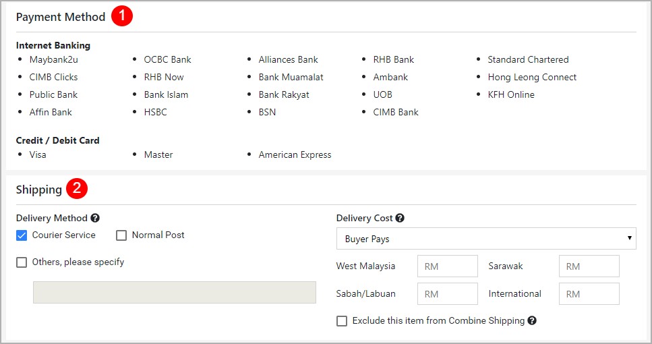This screenshot has width=652, height=344.
Task: Select the RHB Bank entry
Action: click(394, 59)
